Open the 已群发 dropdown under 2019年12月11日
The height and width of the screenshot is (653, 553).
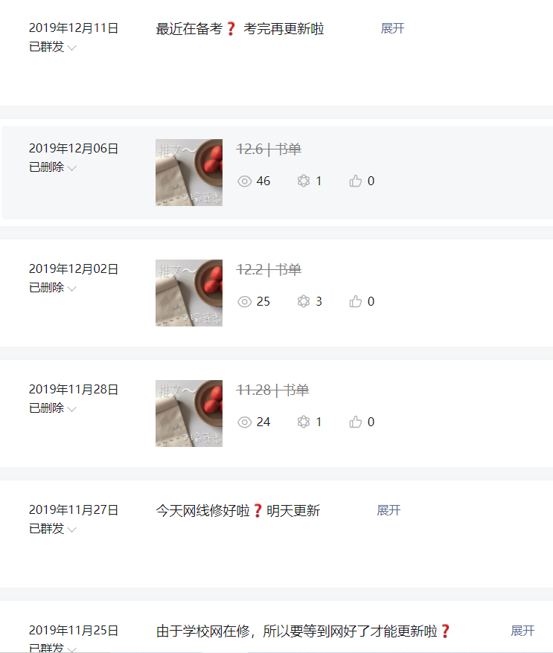(x=53, y=47)
